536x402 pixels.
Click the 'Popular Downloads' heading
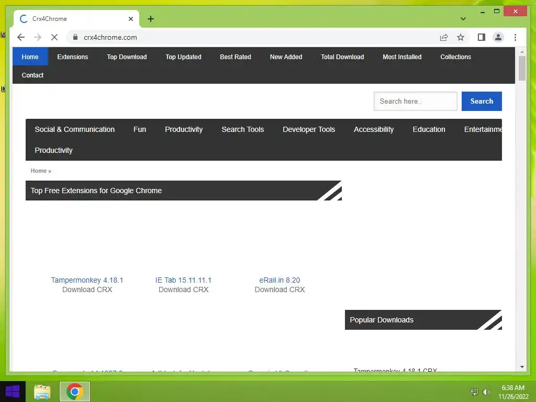[382, 320]
